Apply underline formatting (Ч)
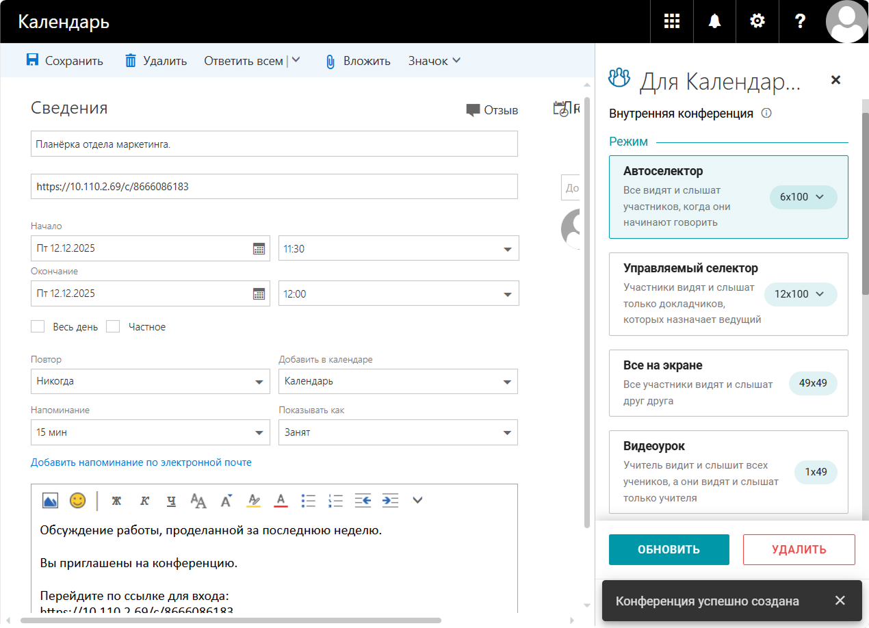Viewport: 869px width, 628px height. click(x=171, y=500)
